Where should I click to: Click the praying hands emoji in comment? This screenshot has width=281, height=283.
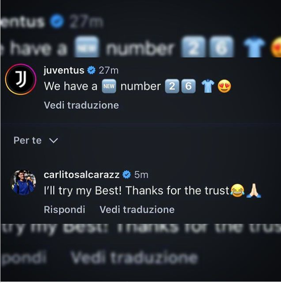254,191
